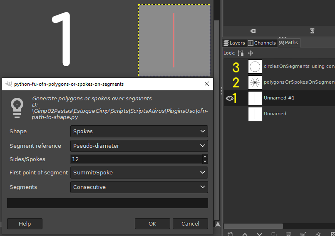Click the navigation arrow icon at canvas corner
The width and height of the screenshot is (335, 236).
218,224
